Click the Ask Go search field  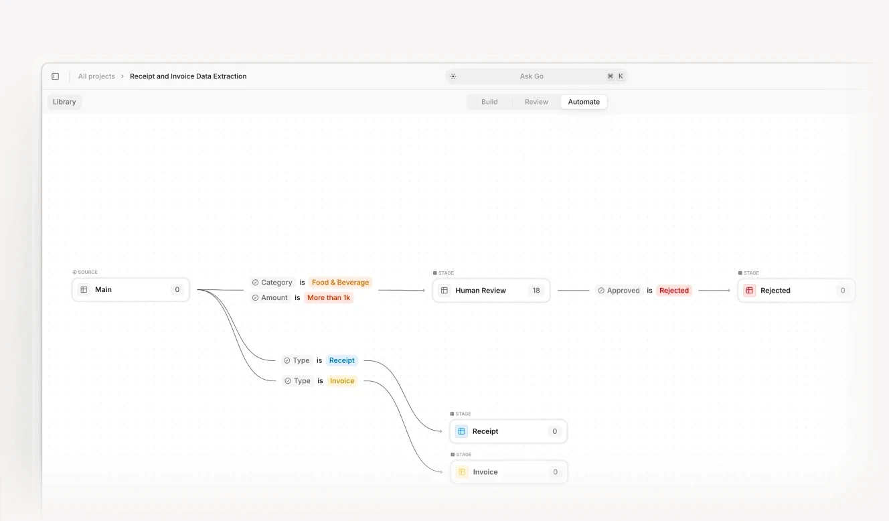pos(537,76)
